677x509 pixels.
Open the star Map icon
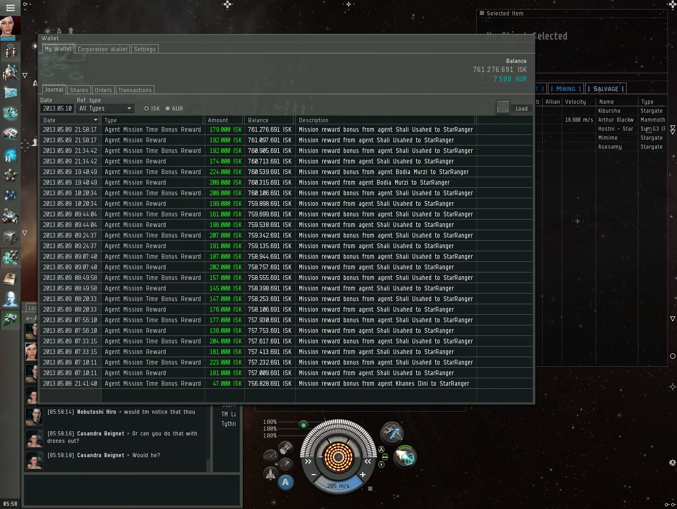[x=10, y=196]
